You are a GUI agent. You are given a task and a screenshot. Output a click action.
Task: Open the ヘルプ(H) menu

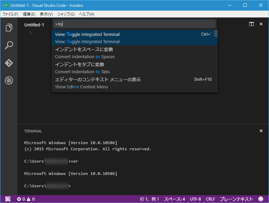click(87, 14)
